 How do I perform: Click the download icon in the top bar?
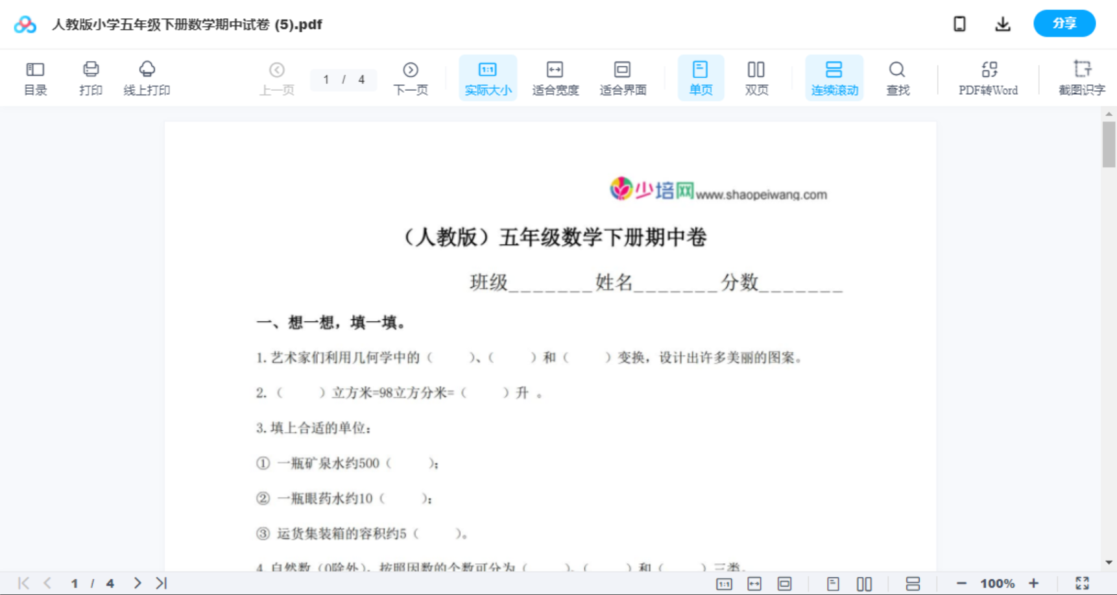1002,23
